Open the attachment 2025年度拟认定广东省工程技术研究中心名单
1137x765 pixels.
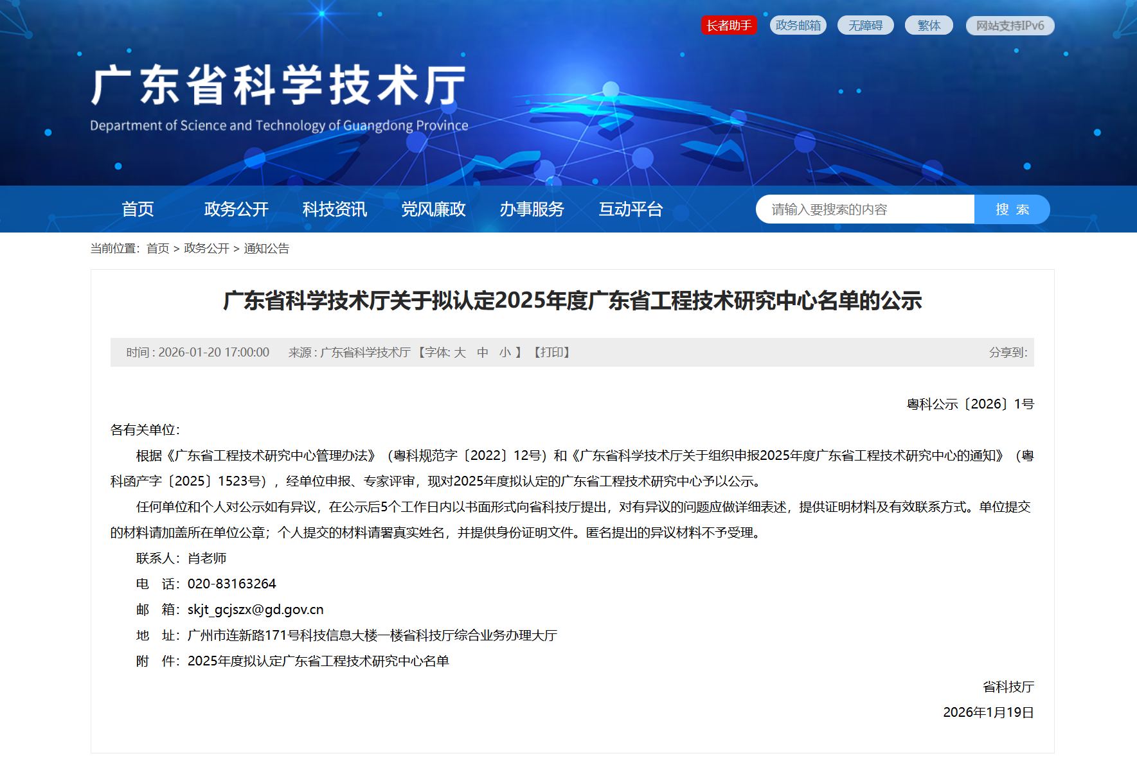(319, 660)
